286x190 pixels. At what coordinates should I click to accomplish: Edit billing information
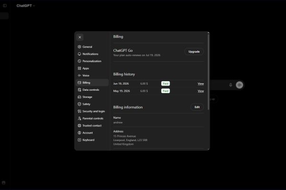pos(197,107)
